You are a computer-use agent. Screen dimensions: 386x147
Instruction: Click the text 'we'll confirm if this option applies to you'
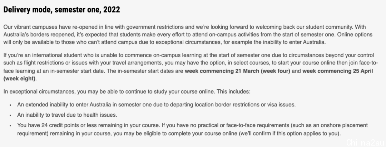[289, 134]
